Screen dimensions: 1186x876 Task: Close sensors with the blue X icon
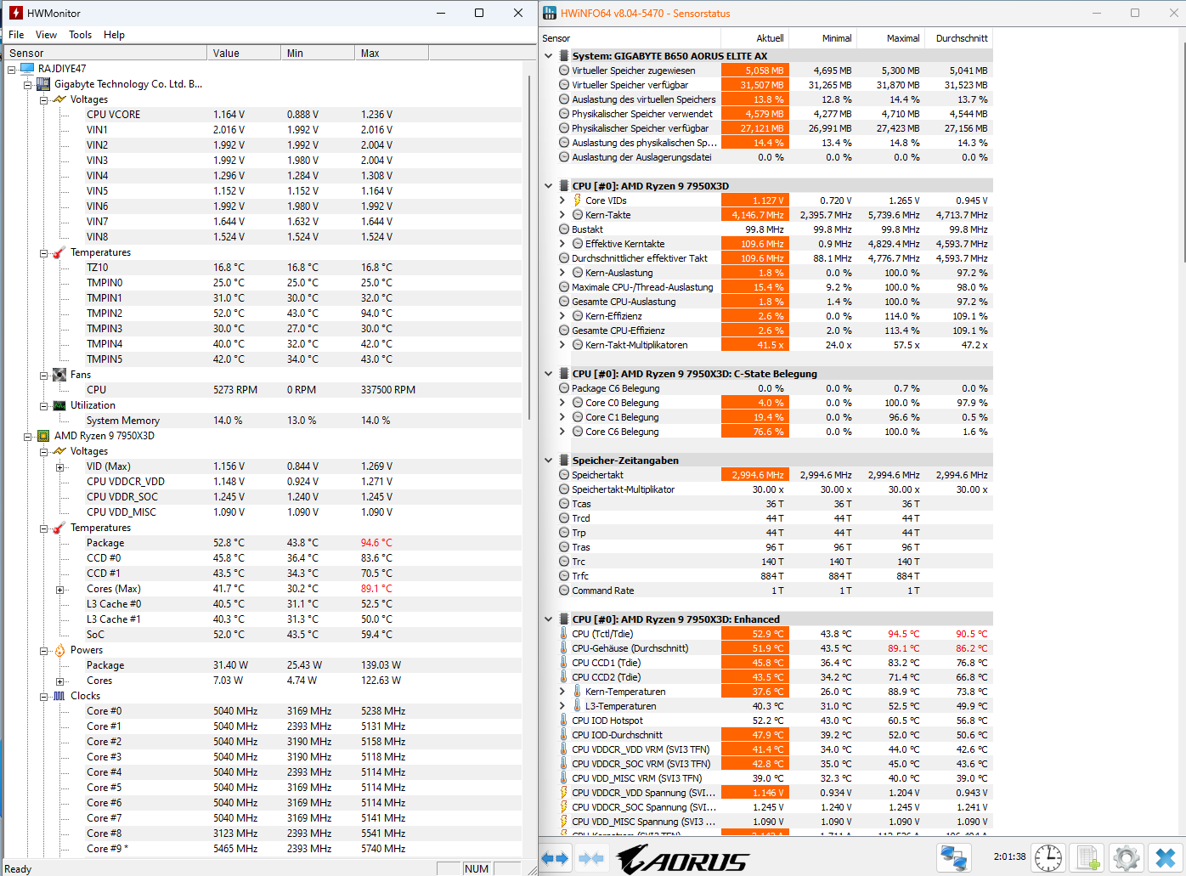(1166, 858)
